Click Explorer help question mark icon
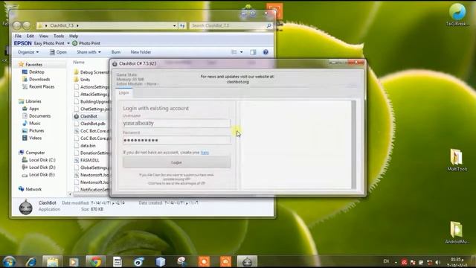 point(266,52)
